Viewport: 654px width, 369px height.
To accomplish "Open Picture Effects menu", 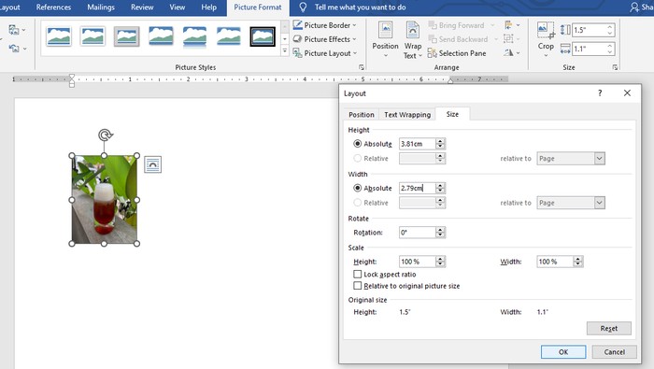I will pos(324,39).
